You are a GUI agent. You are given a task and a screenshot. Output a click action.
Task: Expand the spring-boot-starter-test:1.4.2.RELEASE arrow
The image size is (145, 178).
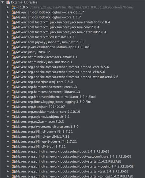(8, 171)
